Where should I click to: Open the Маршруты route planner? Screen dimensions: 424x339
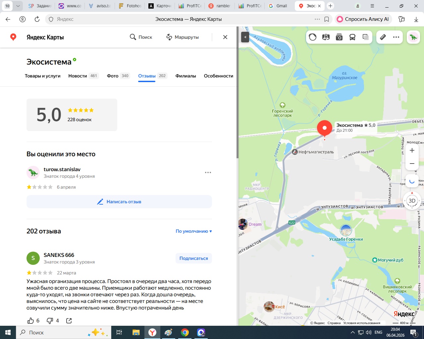click(183, 37)
